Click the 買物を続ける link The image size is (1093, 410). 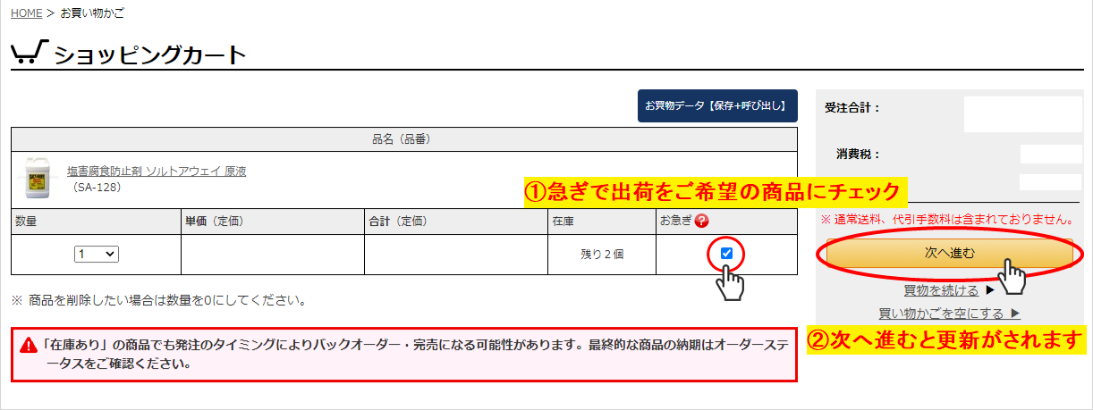coord(941,290)
